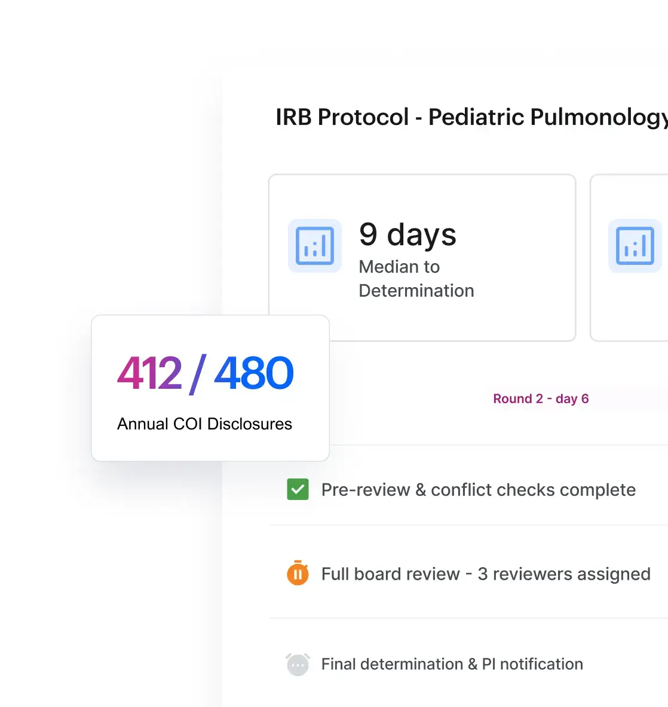Click the gray pending alarm icon
Viewport: 668px width, 707px height.
tap(298, 664)
